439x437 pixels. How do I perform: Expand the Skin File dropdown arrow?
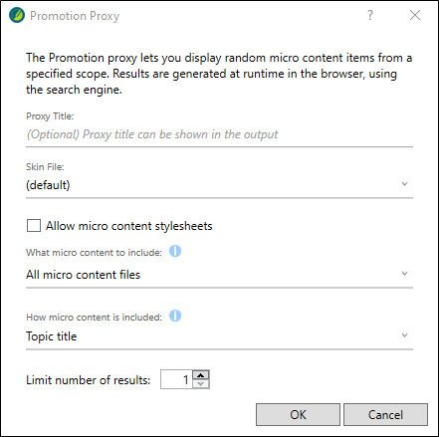tap(404, 184)
